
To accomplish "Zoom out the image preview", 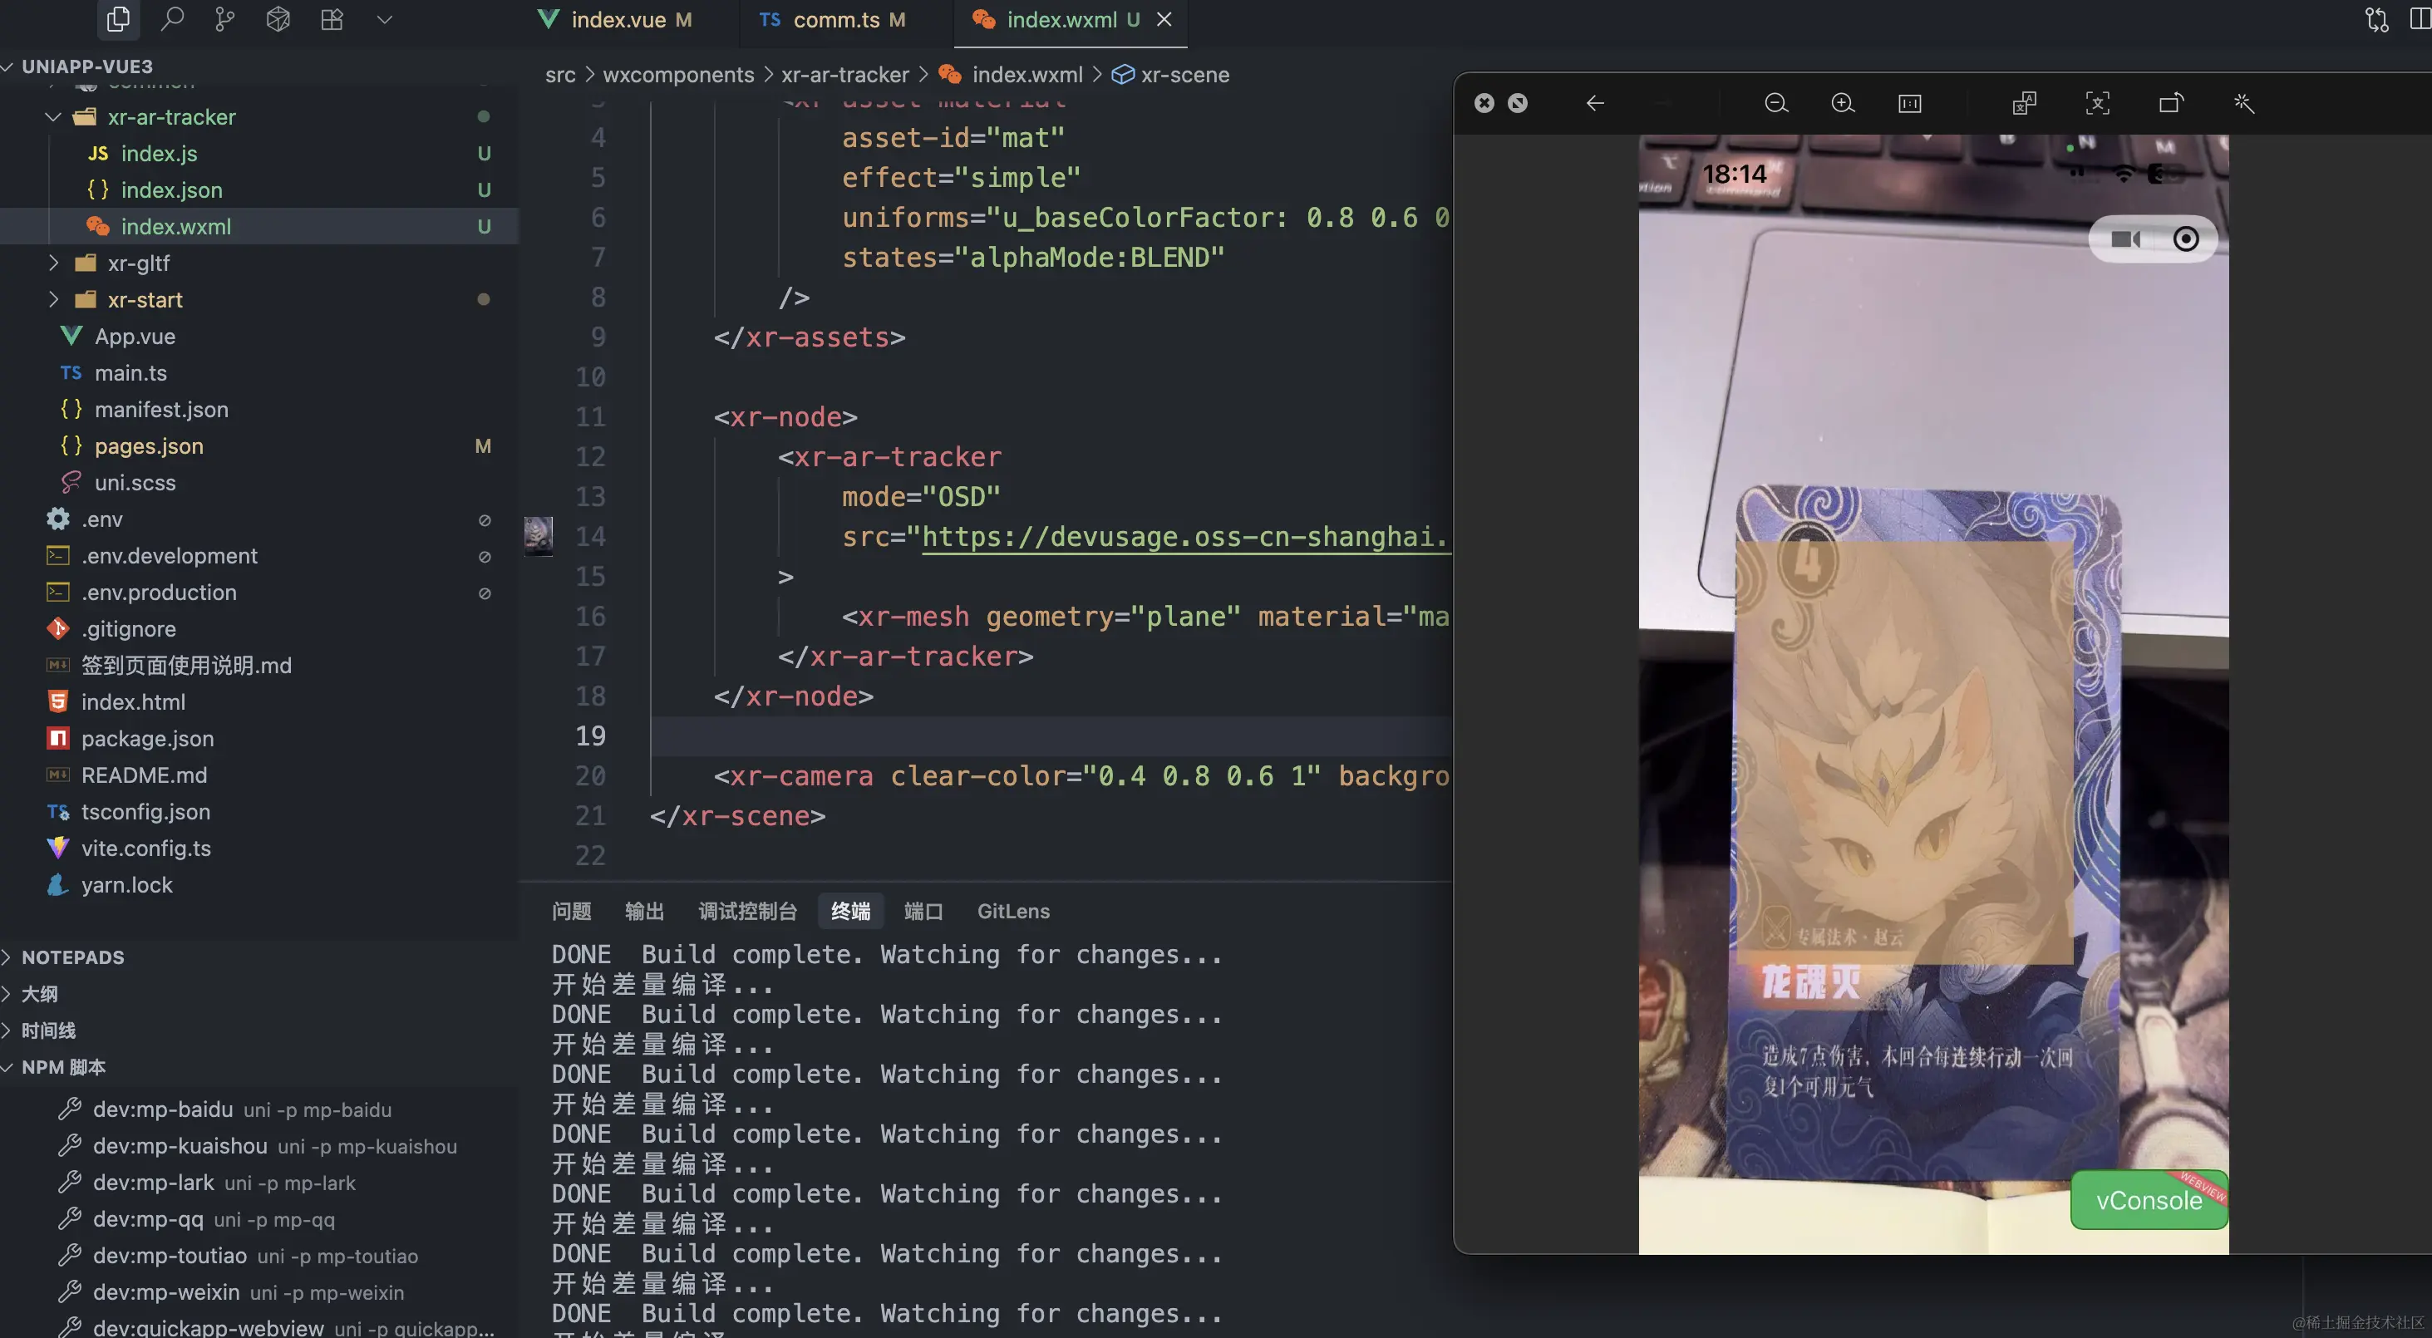I will coord(1776,103).
